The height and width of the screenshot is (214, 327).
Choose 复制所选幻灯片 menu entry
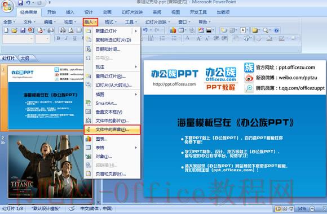pos(112,40)
